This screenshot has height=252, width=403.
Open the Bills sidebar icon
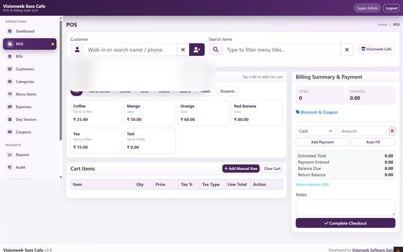[x=10, y=57]
